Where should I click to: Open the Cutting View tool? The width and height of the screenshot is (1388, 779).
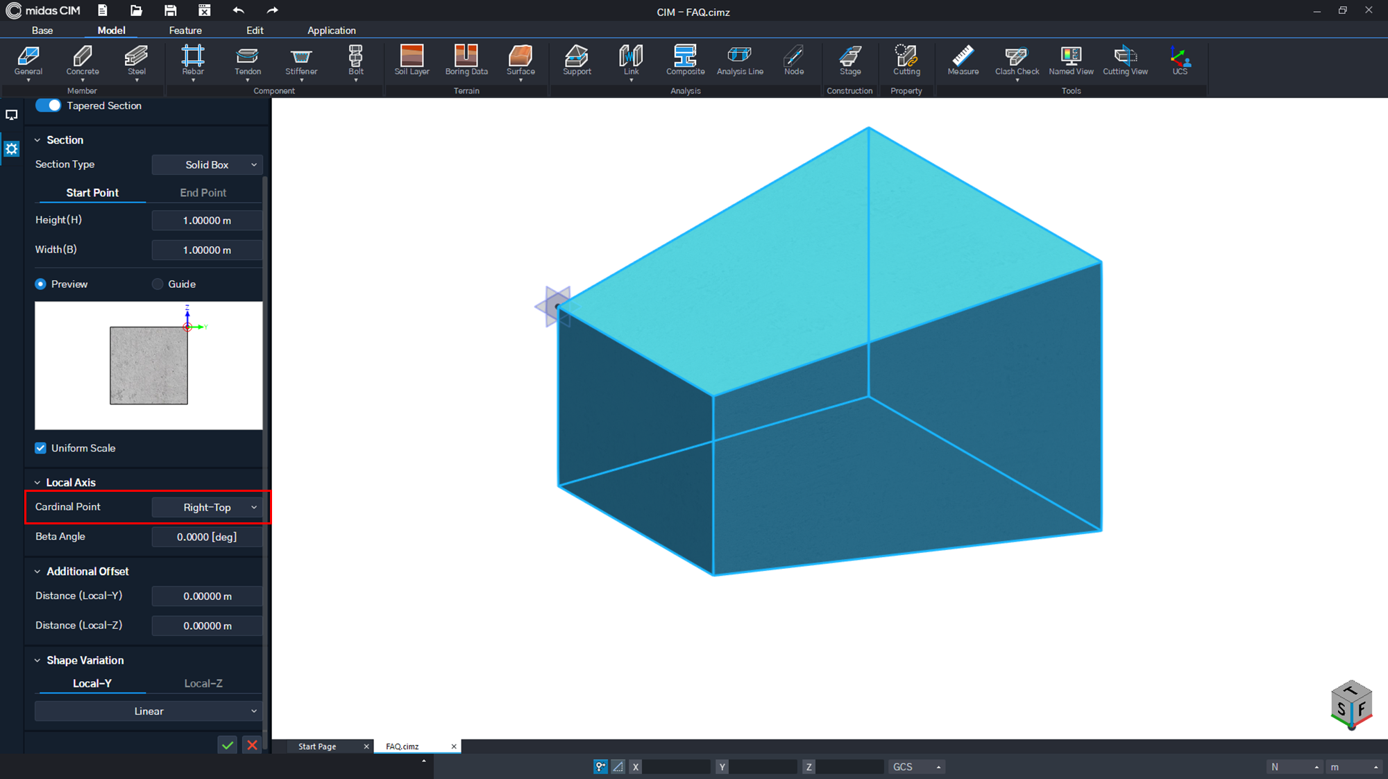pos(1125,60)
